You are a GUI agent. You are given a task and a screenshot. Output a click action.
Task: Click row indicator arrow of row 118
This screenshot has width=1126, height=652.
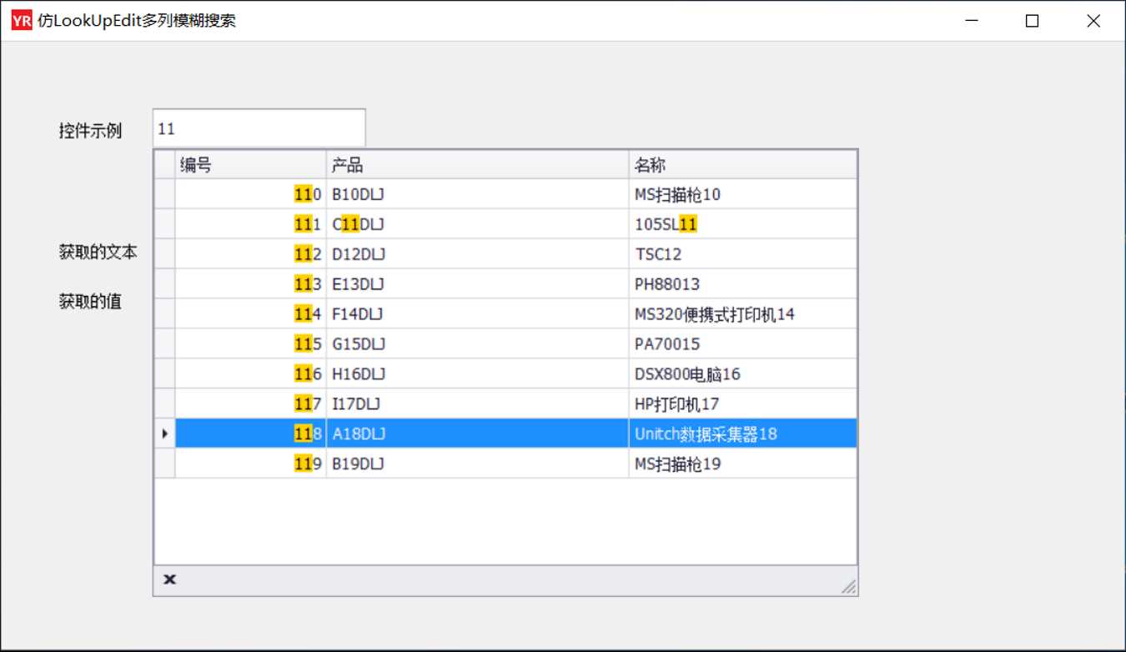[x=164, y=434]
